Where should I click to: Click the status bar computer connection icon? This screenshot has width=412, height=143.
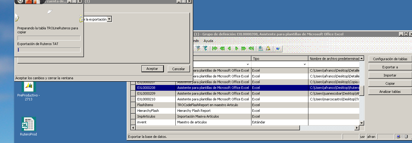[398, 137]
